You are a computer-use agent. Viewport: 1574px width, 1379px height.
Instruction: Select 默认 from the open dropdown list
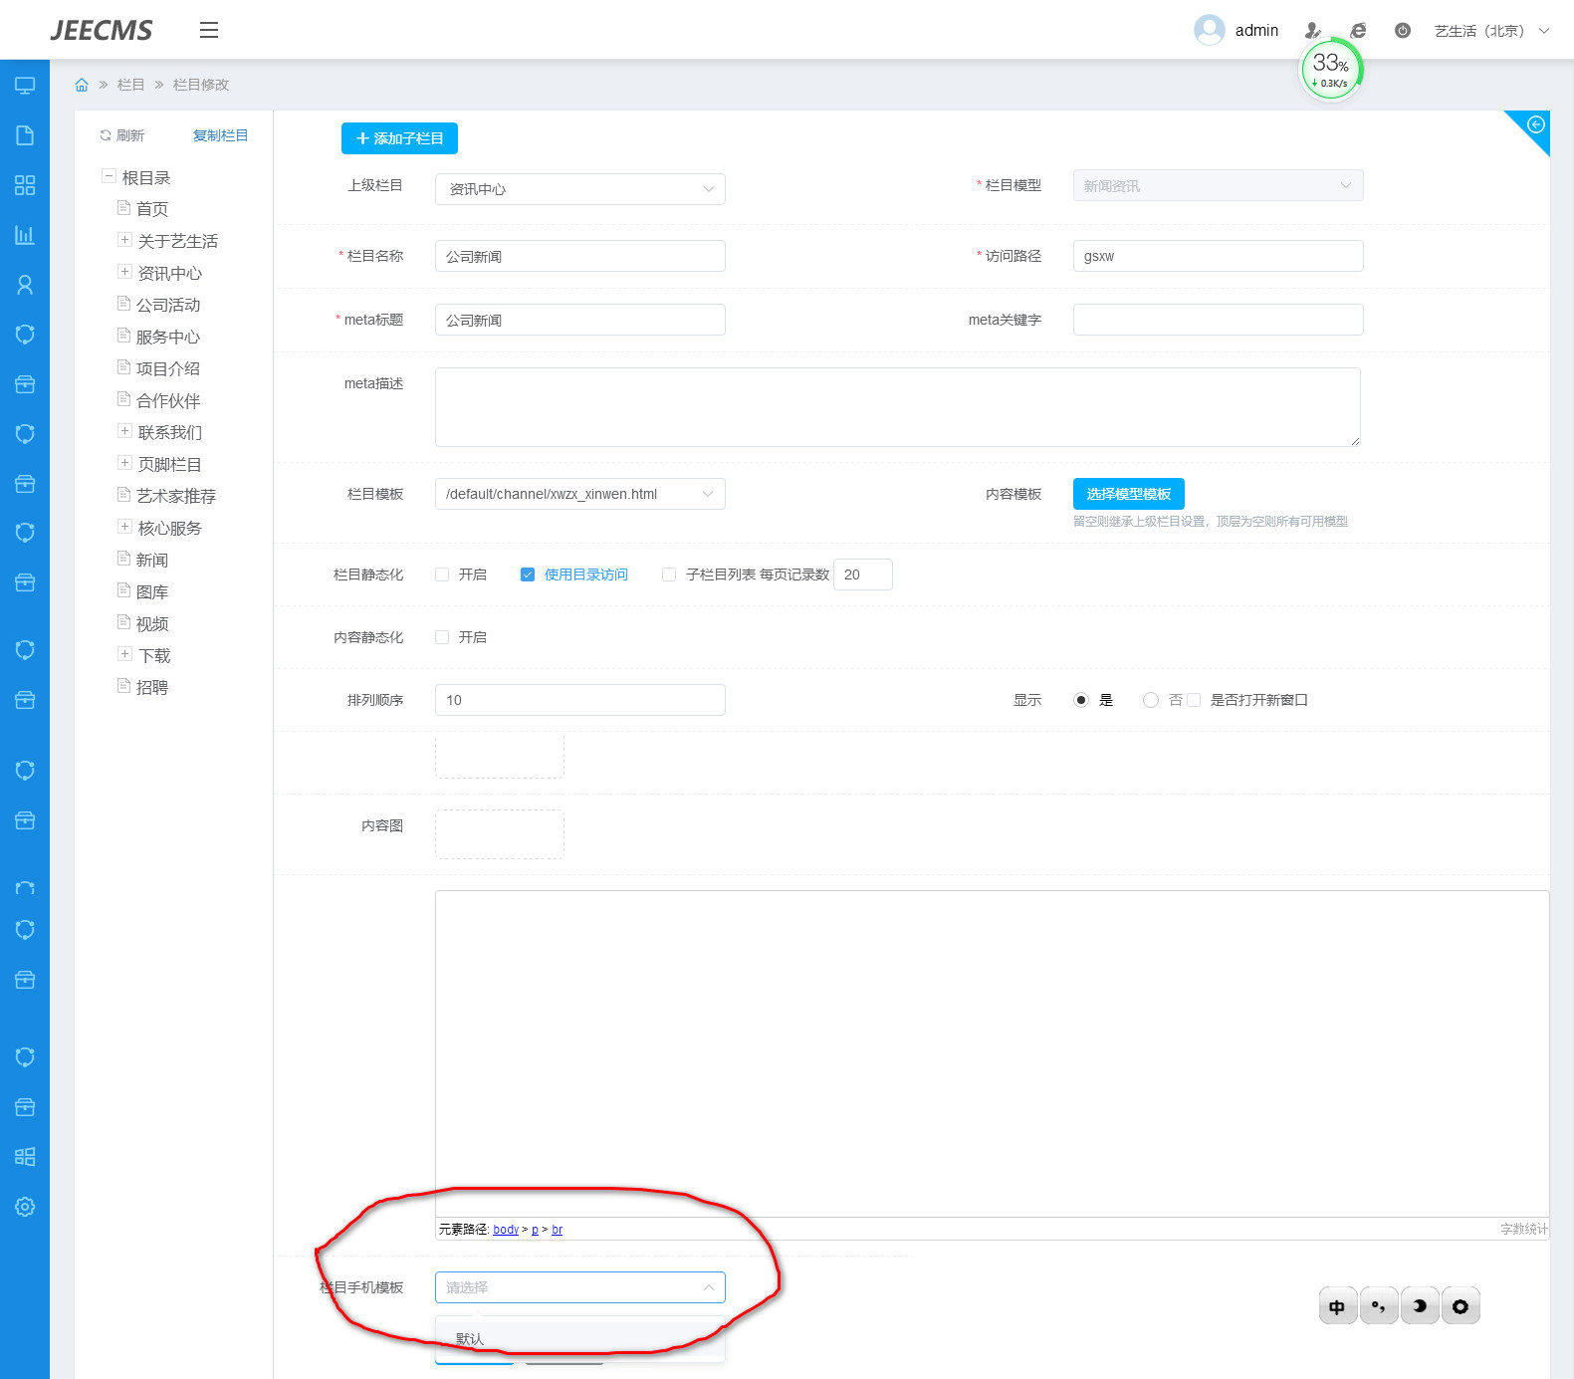(x=470, y=1339)
